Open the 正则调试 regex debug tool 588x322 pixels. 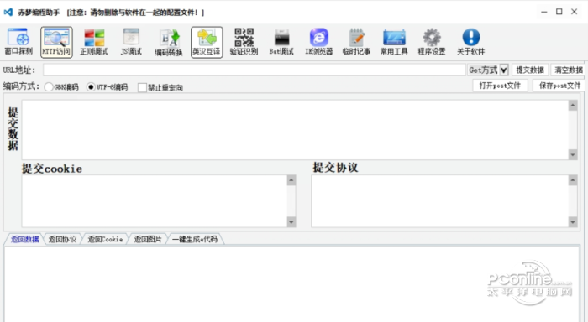(94, 42)
